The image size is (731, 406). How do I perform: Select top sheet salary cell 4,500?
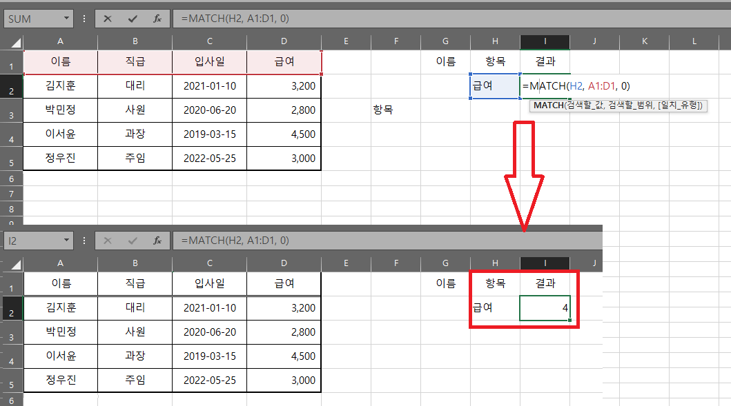click(x=284, y=134)
